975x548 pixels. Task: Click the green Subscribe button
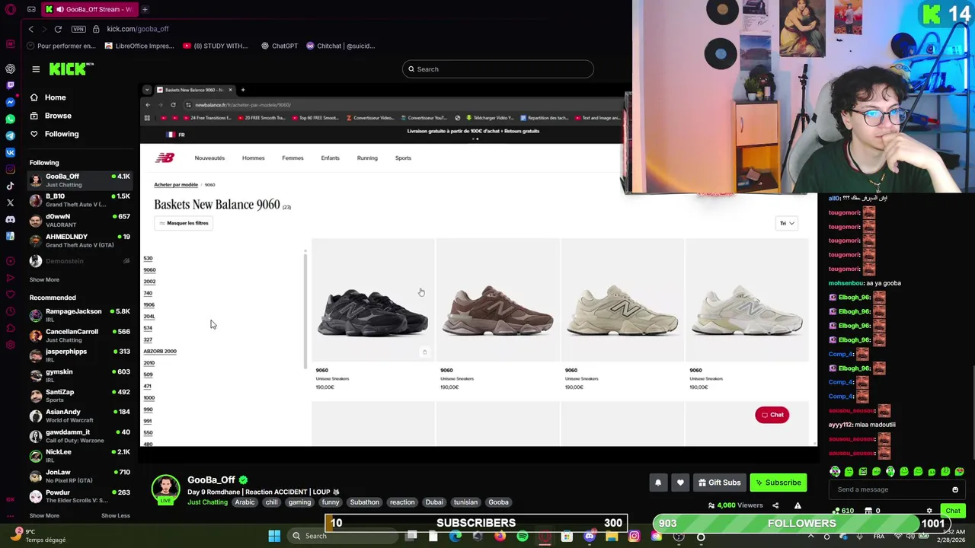point(778,483)
